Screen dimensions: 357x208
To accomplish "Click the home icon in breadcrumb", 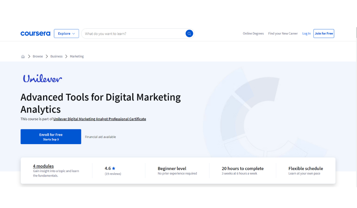I will pos(23,56).
